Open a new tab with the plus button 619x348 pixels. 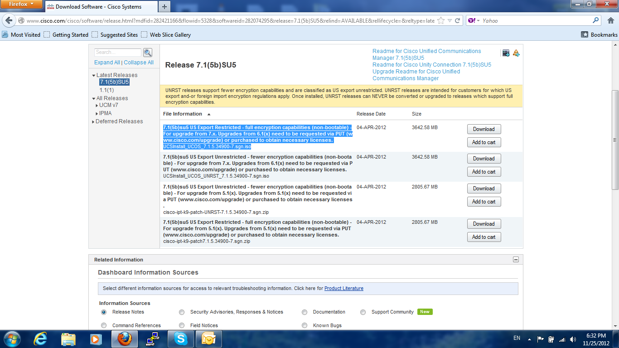point(164,6)
